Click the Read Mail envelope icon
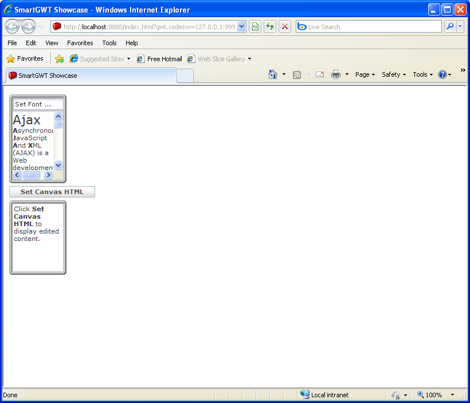The height and width of the screenshot is (403, 470). pyautogui.click(x=320, y=74)
